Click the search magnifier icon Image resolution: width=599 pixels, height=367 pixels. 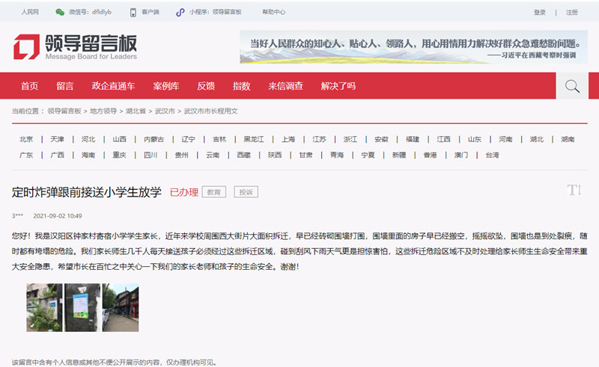[x=572, y=87]
